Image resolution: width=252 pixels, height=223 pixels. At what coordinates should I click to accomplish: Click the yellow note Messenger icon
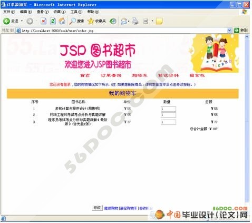point(159,21)
